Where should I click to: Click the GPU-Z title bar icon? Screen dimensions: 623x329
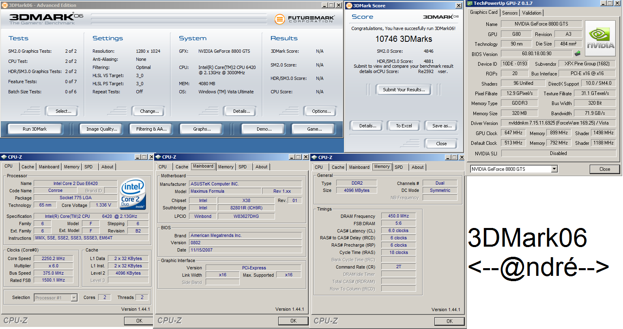pyautogui.click(x=470, y=3)
